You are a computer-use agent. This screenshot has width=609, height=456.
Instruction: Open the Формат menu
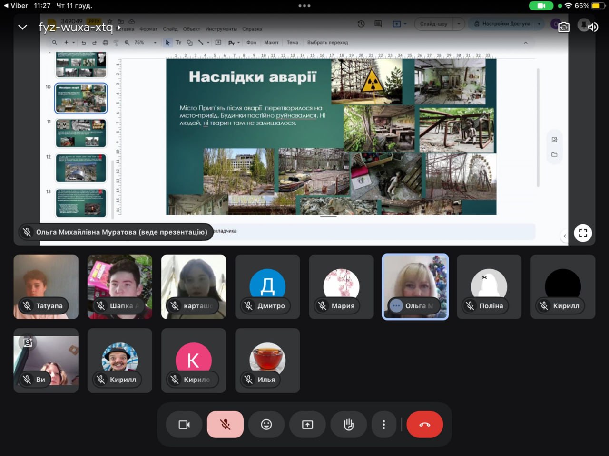coord(148,29)
